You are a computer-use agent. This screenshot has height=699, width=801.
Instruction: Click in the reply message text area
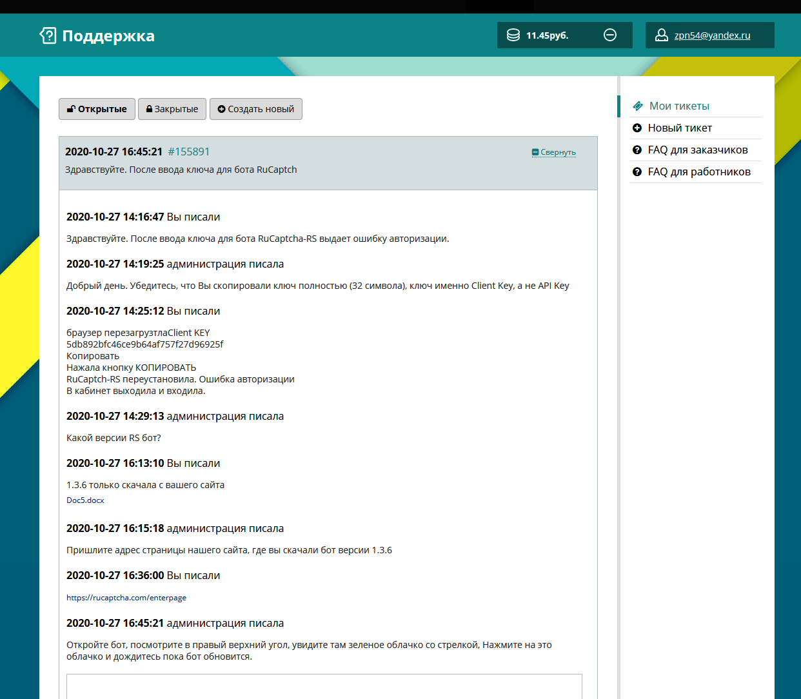pos(324,686)
